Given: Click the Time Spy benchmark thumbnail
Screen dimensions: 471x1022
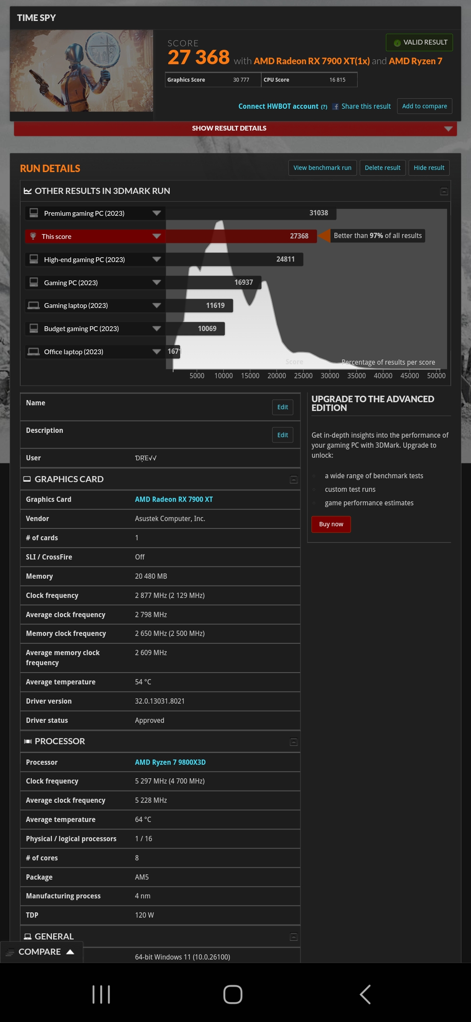Looking at the screenshot, I should tap(82, 71).
